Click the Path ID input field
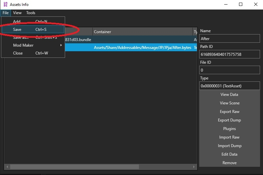The height and width of the screenshot is (175, 263). click(229, 55)
